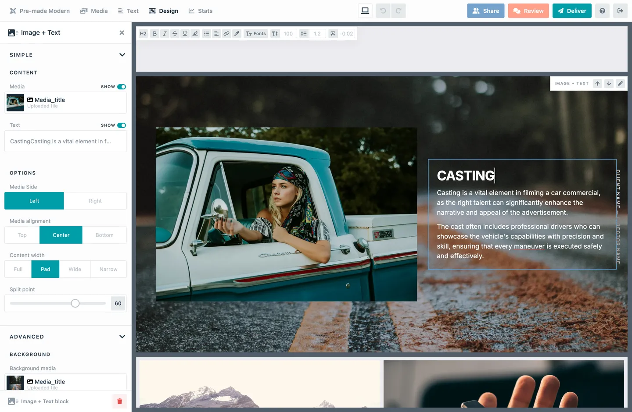This screenshot has width=632, height=412.
Task: Insert a bullet list
Action: tap(206, 34)
